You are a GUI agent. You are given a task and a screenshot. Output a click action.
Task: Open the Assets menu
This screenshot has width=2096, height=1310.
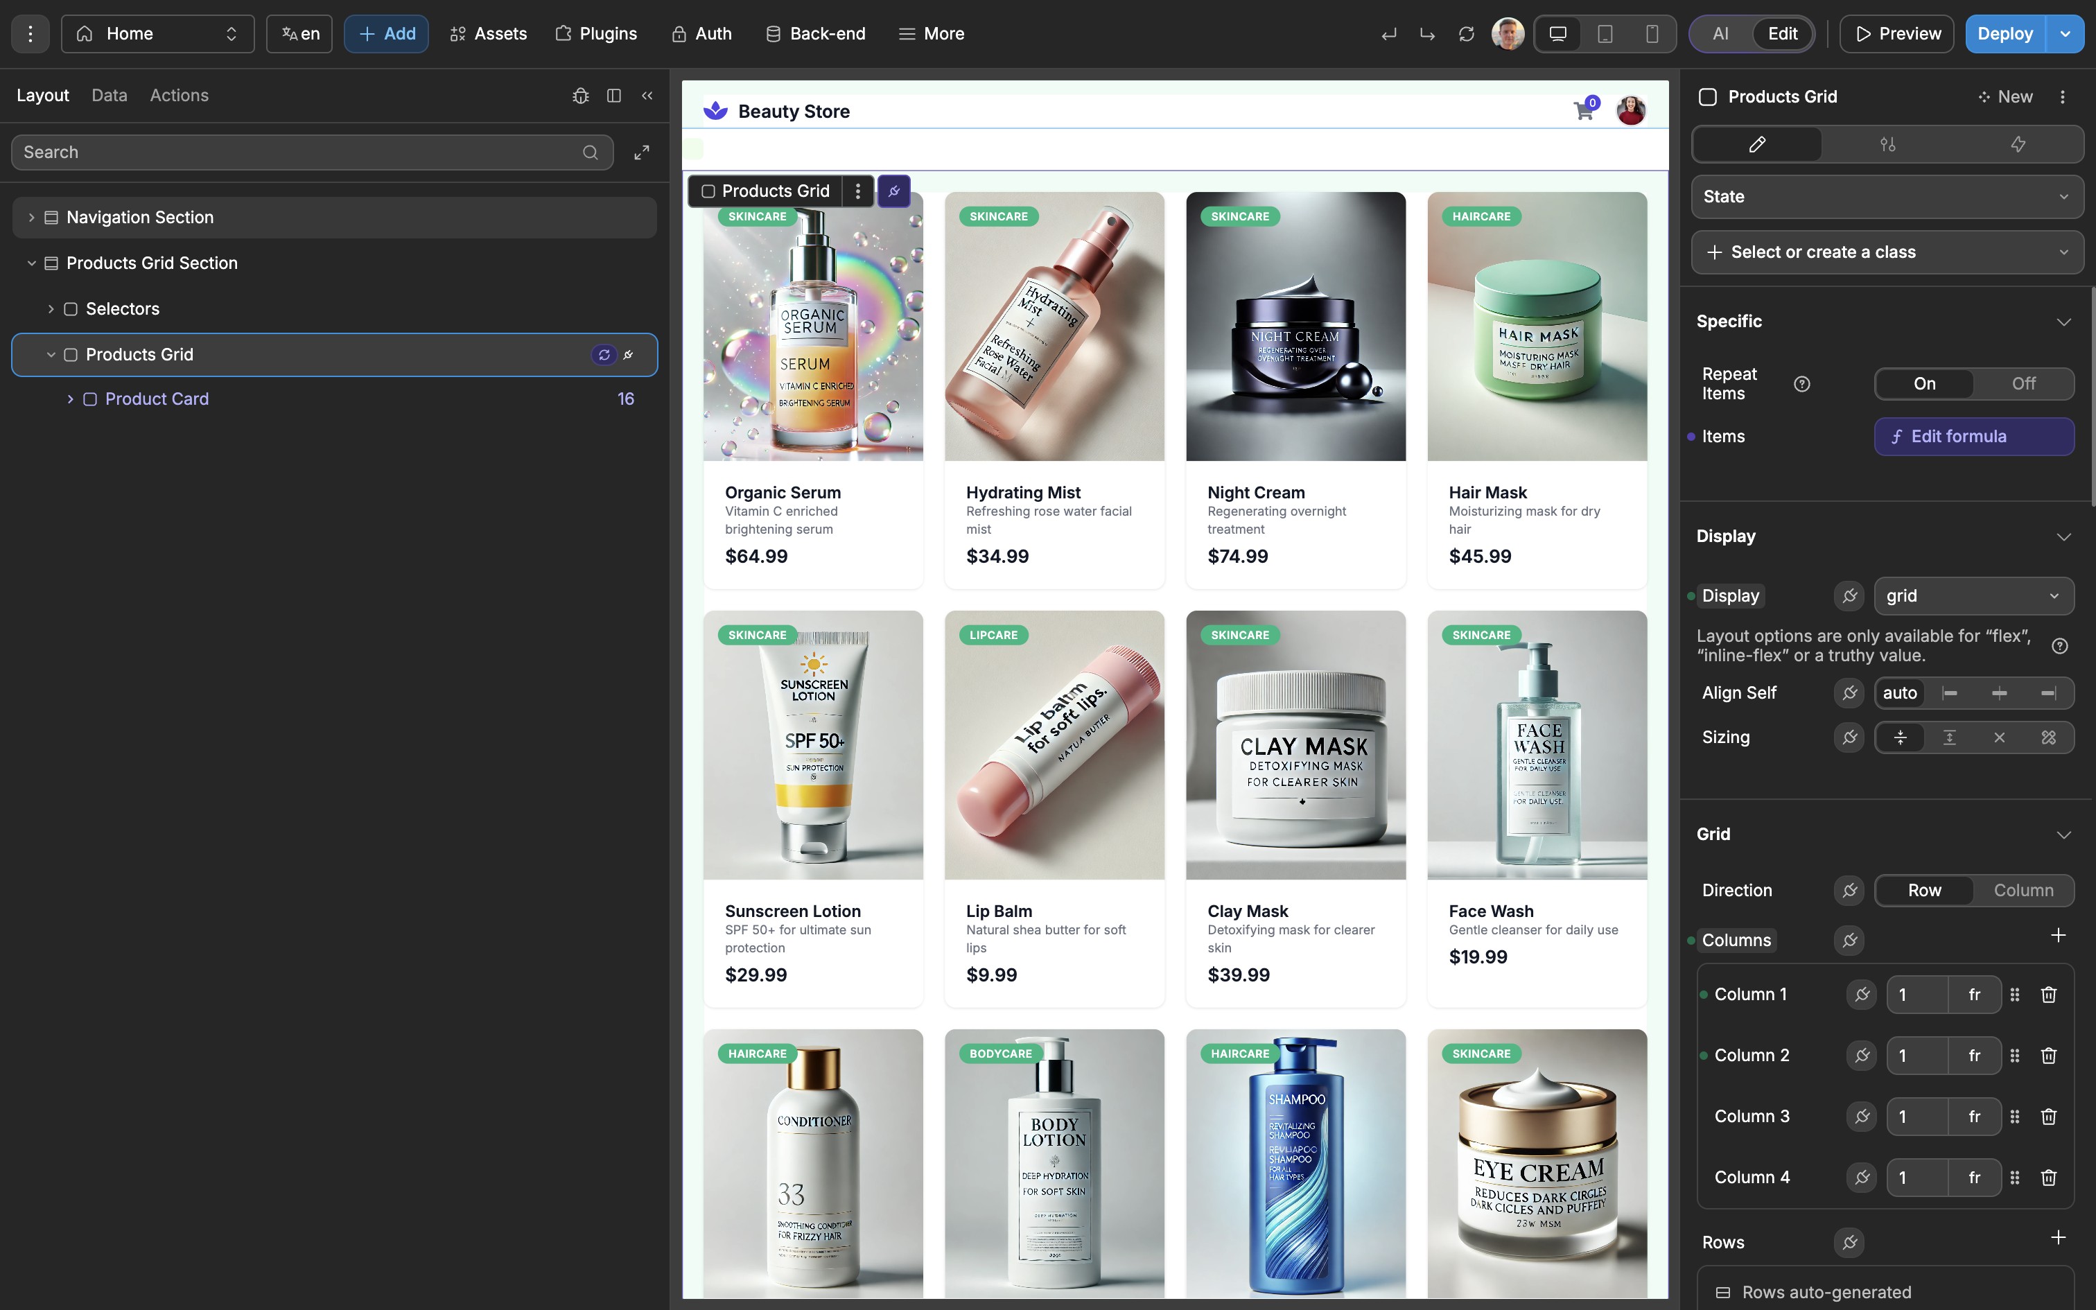(489, 34)
